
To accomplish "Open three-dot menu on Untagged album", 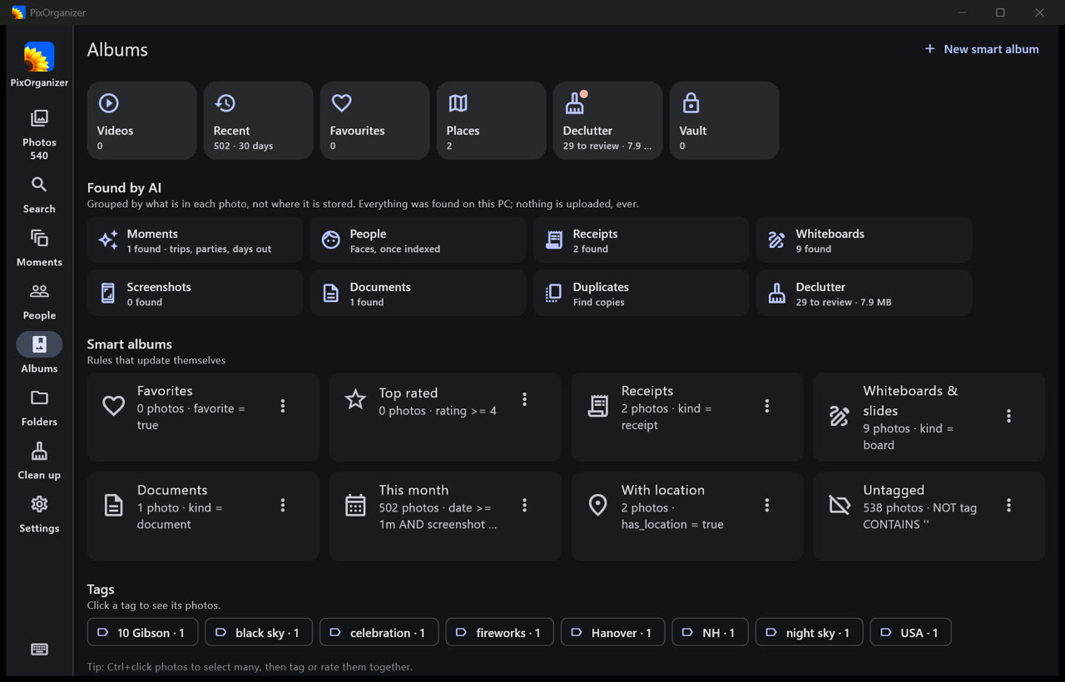I will point(1008,506).
